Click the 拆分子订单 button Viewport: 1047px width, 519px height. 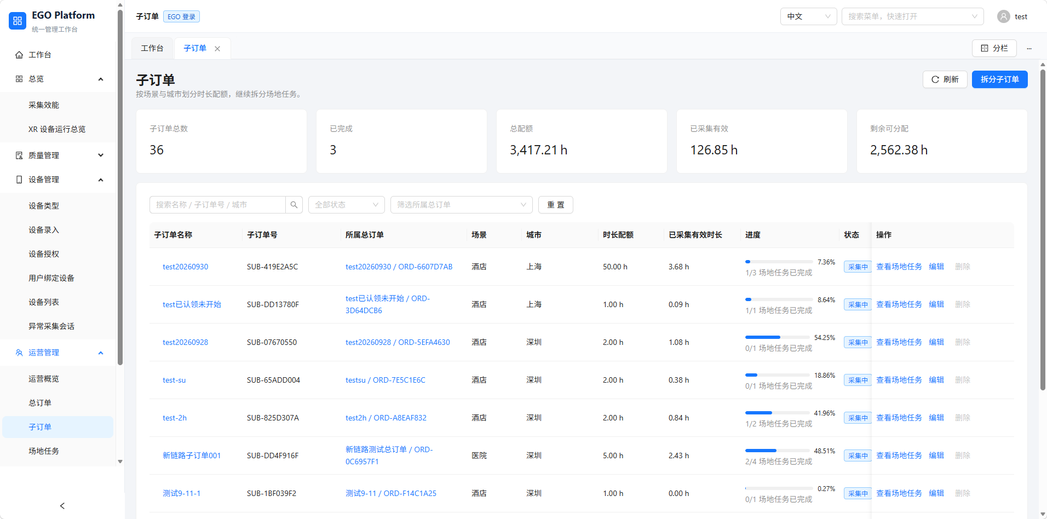[1000, 79]
